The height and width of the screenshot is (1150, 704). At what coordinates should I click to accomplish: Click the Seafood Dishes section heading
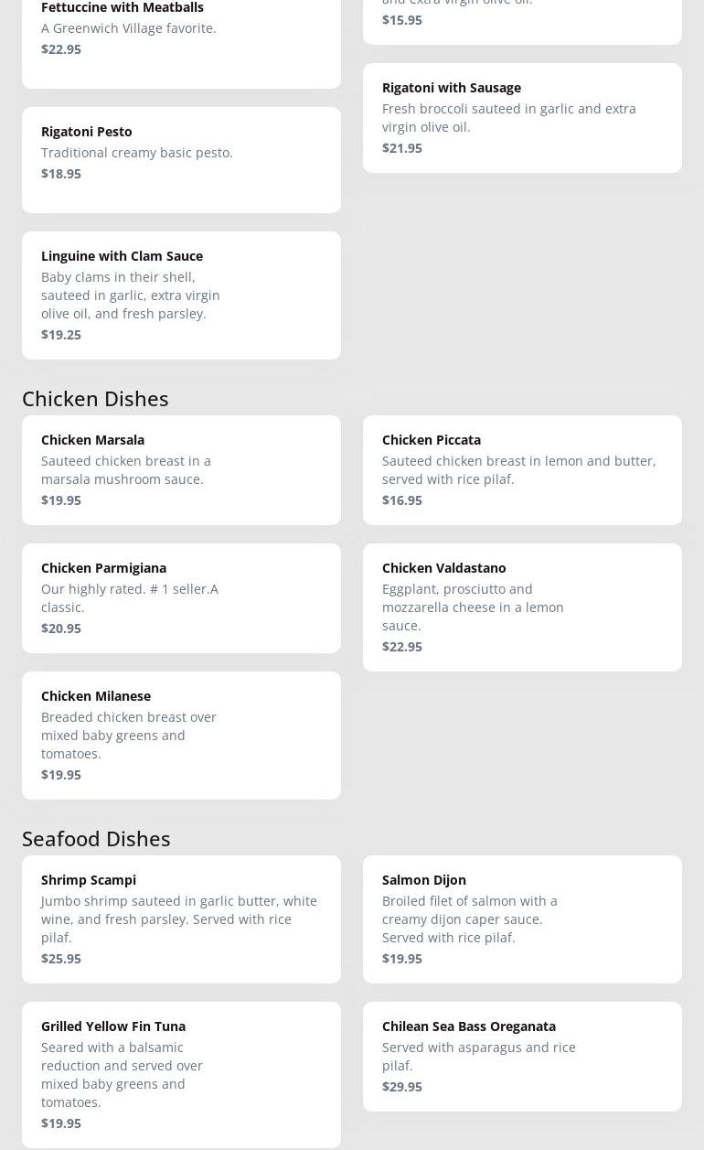96,838
